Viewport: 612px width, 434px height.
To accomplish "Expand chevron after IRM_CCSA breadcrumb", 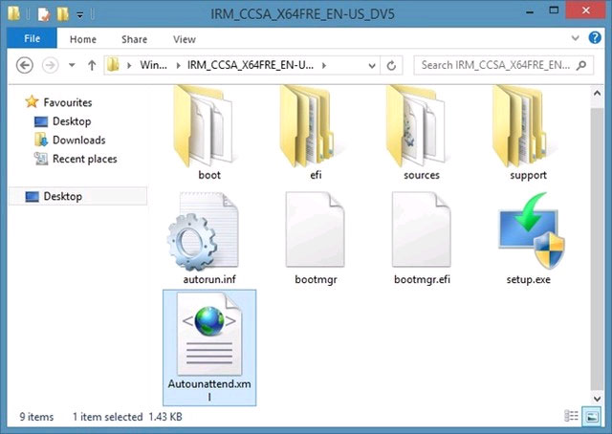I will coord(324,66).
